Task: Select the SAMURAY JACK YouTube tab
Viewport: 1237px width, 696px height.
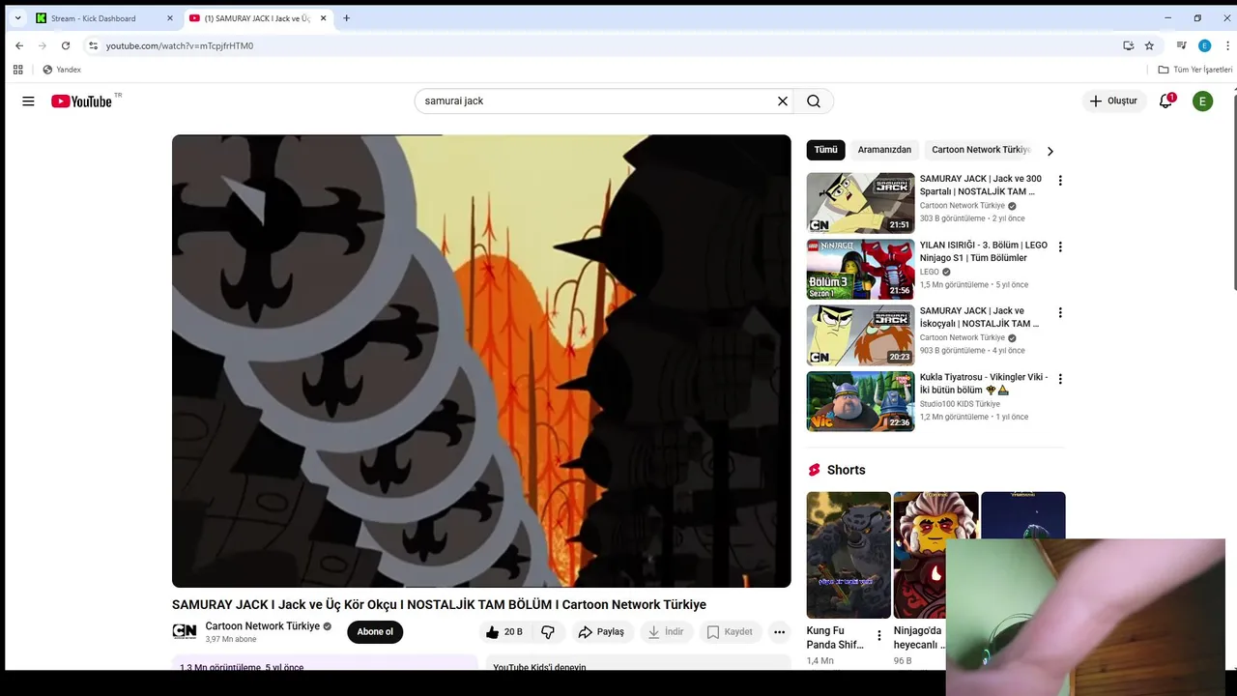Action: 257,18
